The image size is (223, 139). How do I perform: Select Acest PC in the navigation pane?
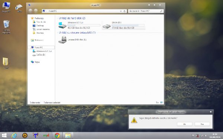point(41,47)
